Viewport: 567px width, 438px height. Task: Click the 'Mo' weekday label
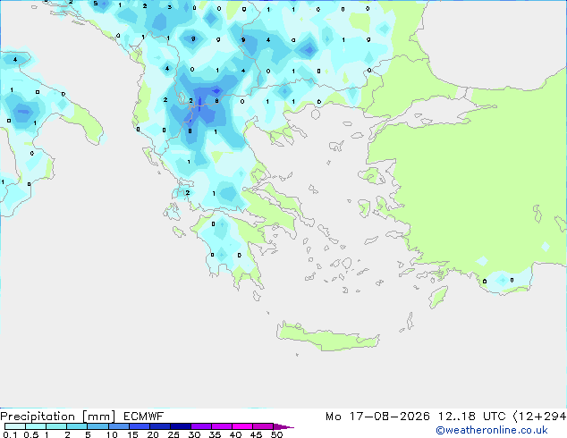pos(333,417)
